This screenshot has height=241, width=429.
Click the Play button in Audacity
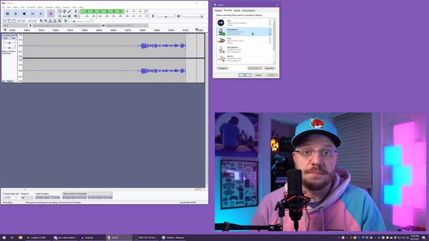(x=16, y=13)
